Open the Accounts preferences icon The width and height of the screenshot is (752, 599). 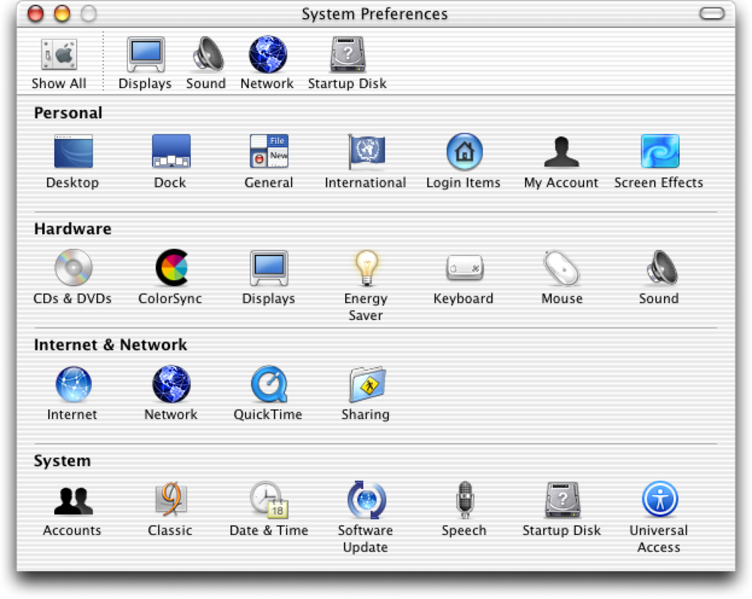click(73, 500)
